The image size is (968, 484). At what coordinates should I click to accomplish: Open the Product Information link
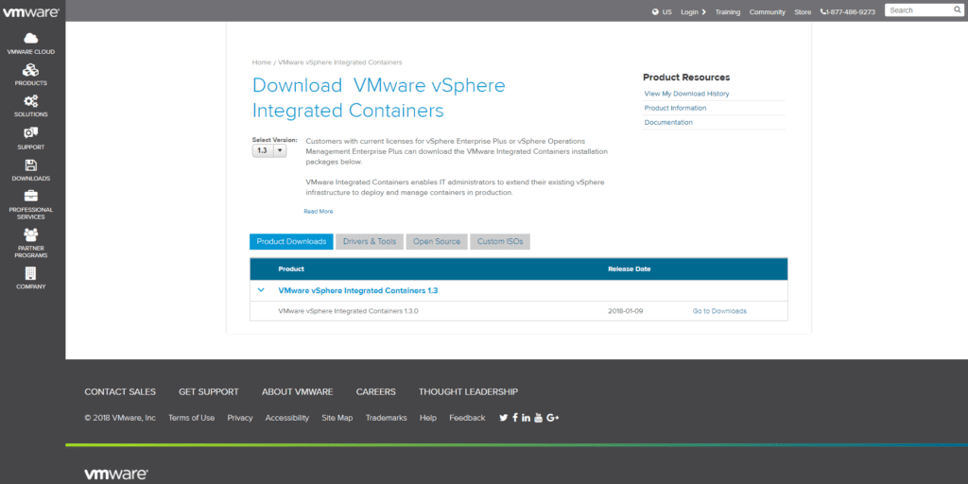tap(675, 108)
